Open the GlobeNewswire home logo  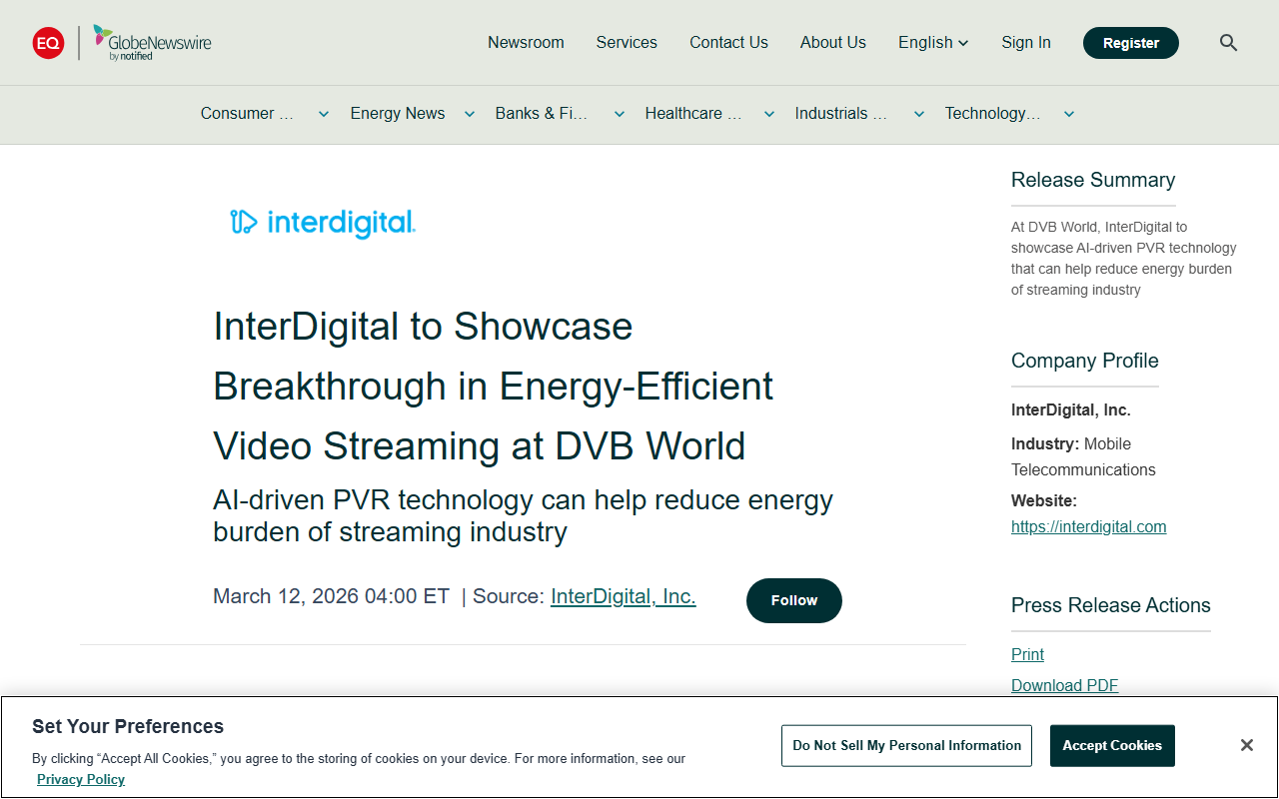(152, 43)
